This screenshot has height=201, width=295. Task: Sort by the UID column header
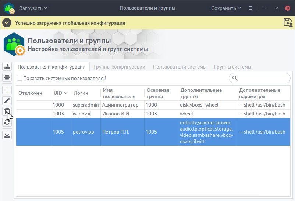(61, 93)
